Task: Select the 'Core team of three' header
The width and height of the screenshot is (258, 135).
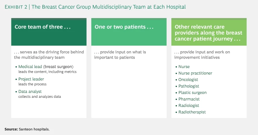Action: click(38, 27)
